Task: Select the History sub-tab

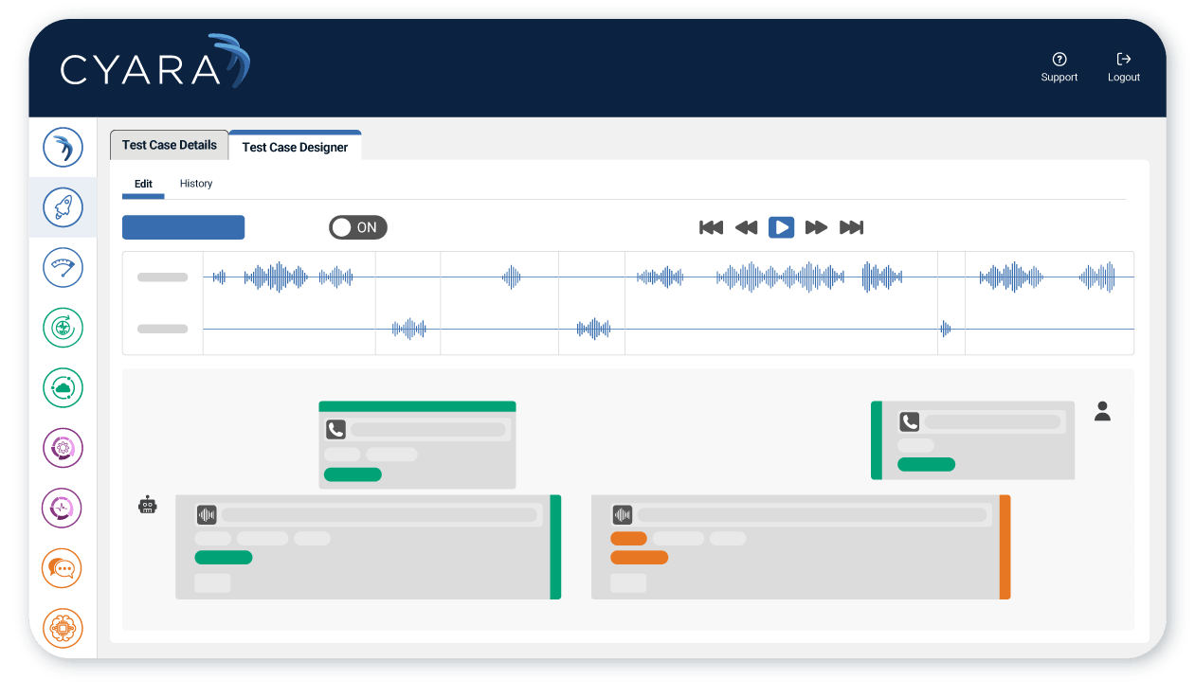Action: 196,184
